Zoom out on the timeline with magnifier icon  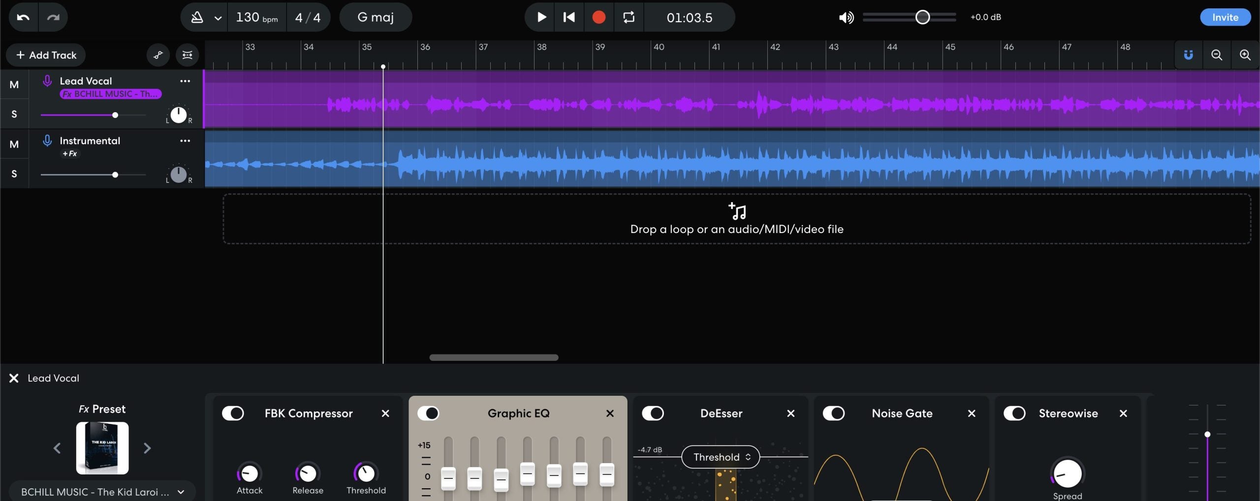pos(1217,55)
